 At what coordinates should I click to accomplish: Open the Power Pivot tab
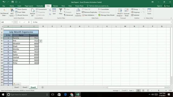(79, 6)
